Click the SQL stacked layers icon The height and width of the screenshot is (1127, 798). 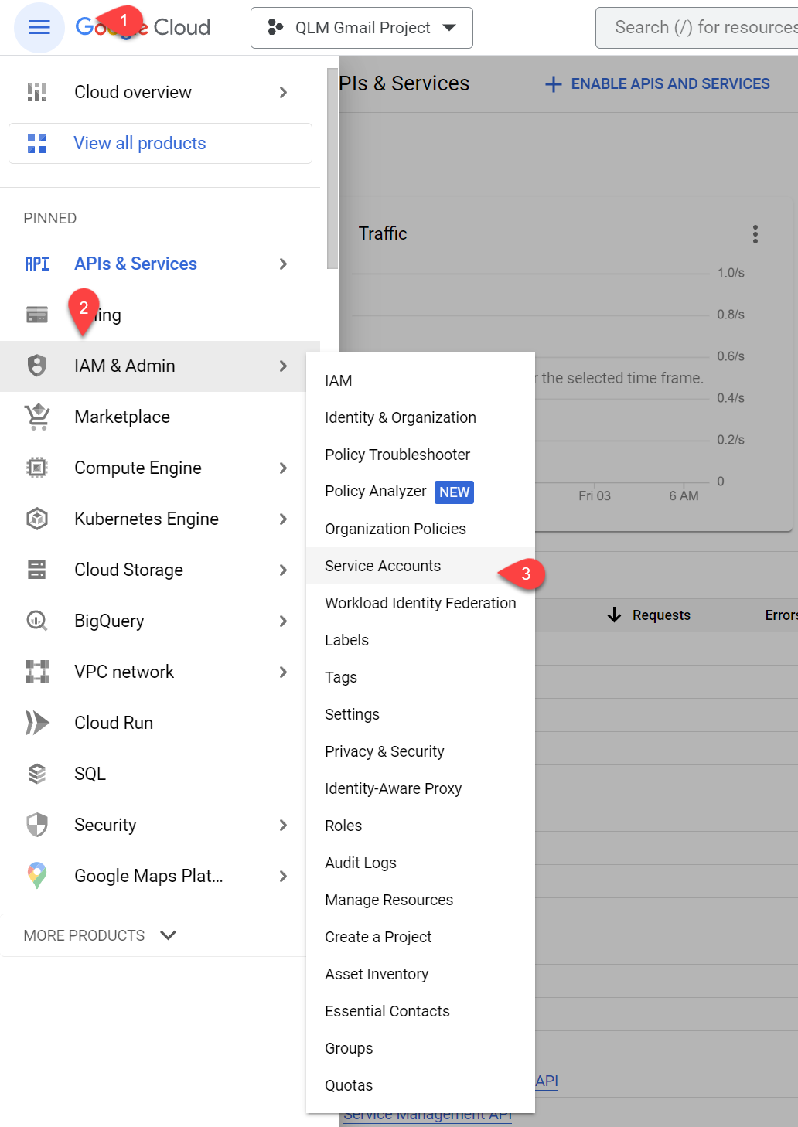37,774
